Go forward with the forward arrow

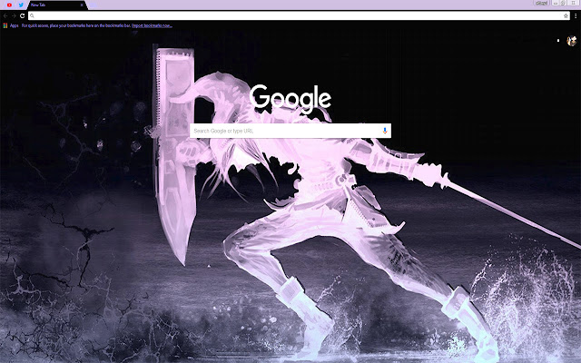pos(14,15)
